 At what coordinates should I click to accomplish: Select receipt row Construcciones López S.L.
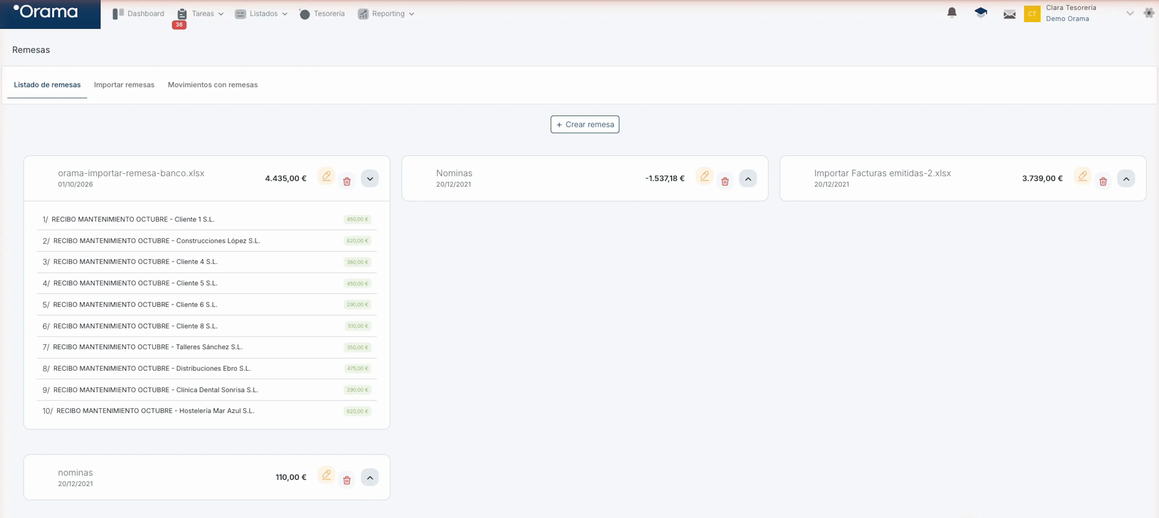click(x=206, y=240)
